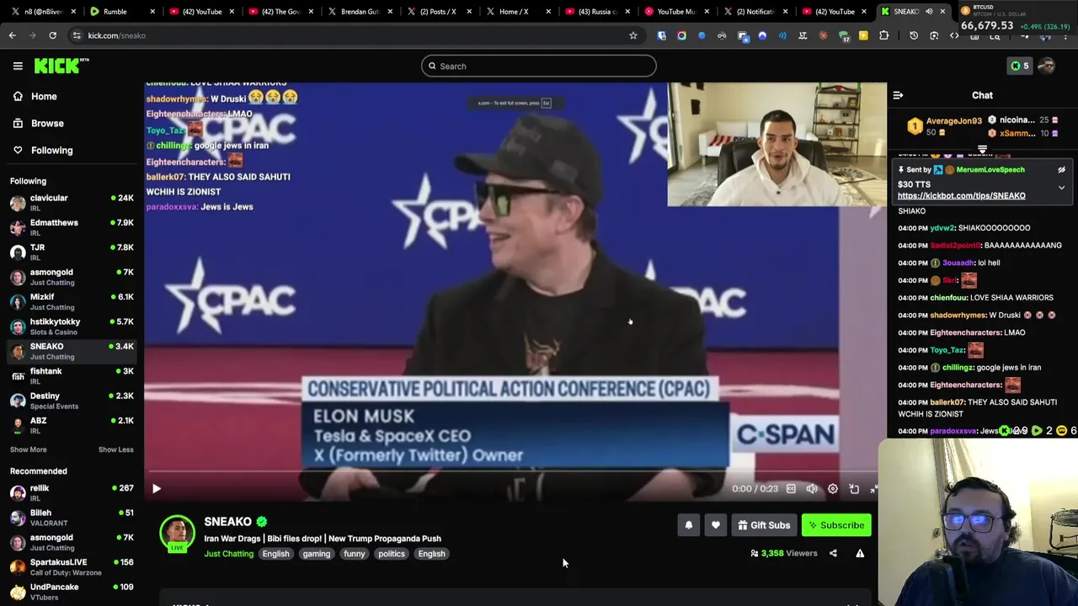The image size is (1078, 606).
Task: Reload the page in browser
Action: tap(52, 35)
